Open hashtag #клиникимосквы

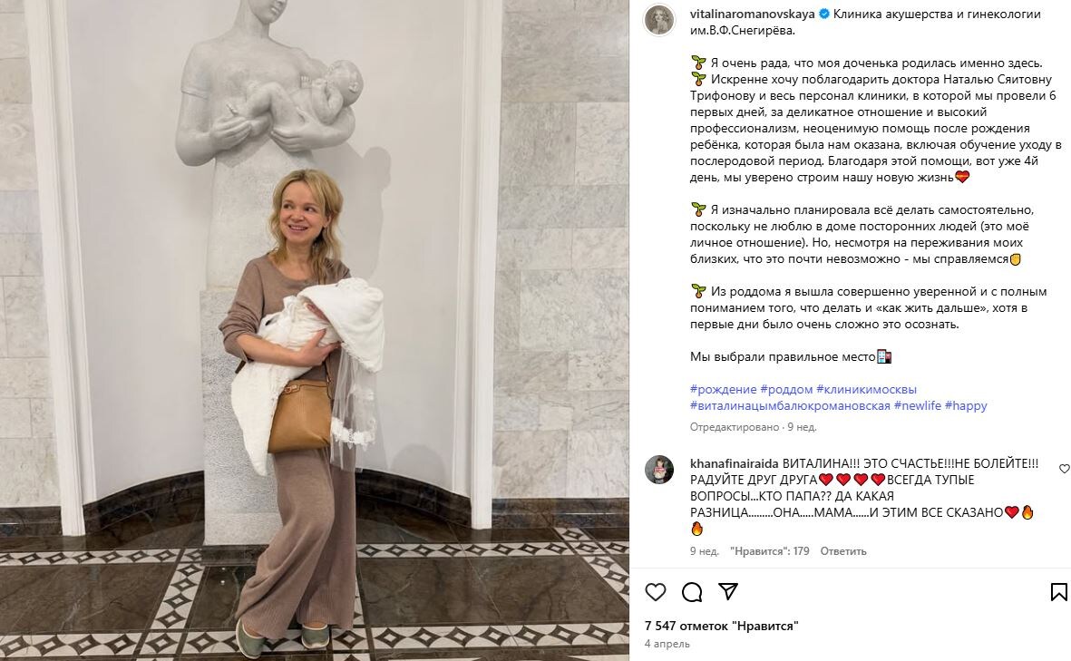(866, 389)
